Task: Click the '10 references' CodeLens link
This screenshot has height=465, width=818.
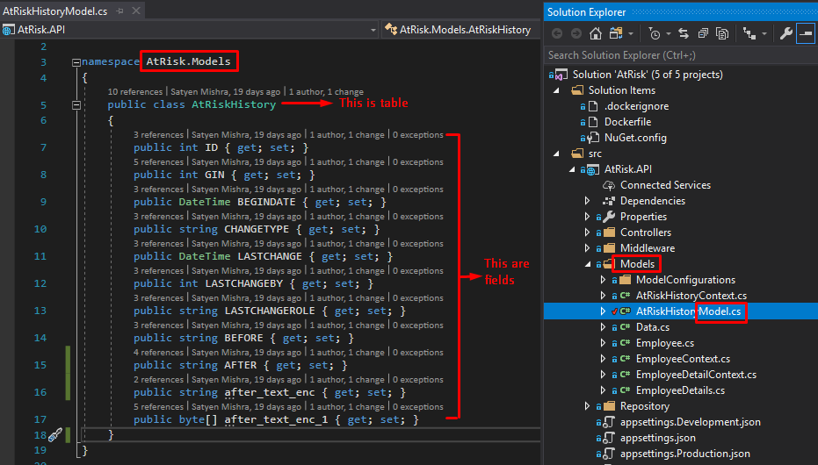Action: point(135,91)
